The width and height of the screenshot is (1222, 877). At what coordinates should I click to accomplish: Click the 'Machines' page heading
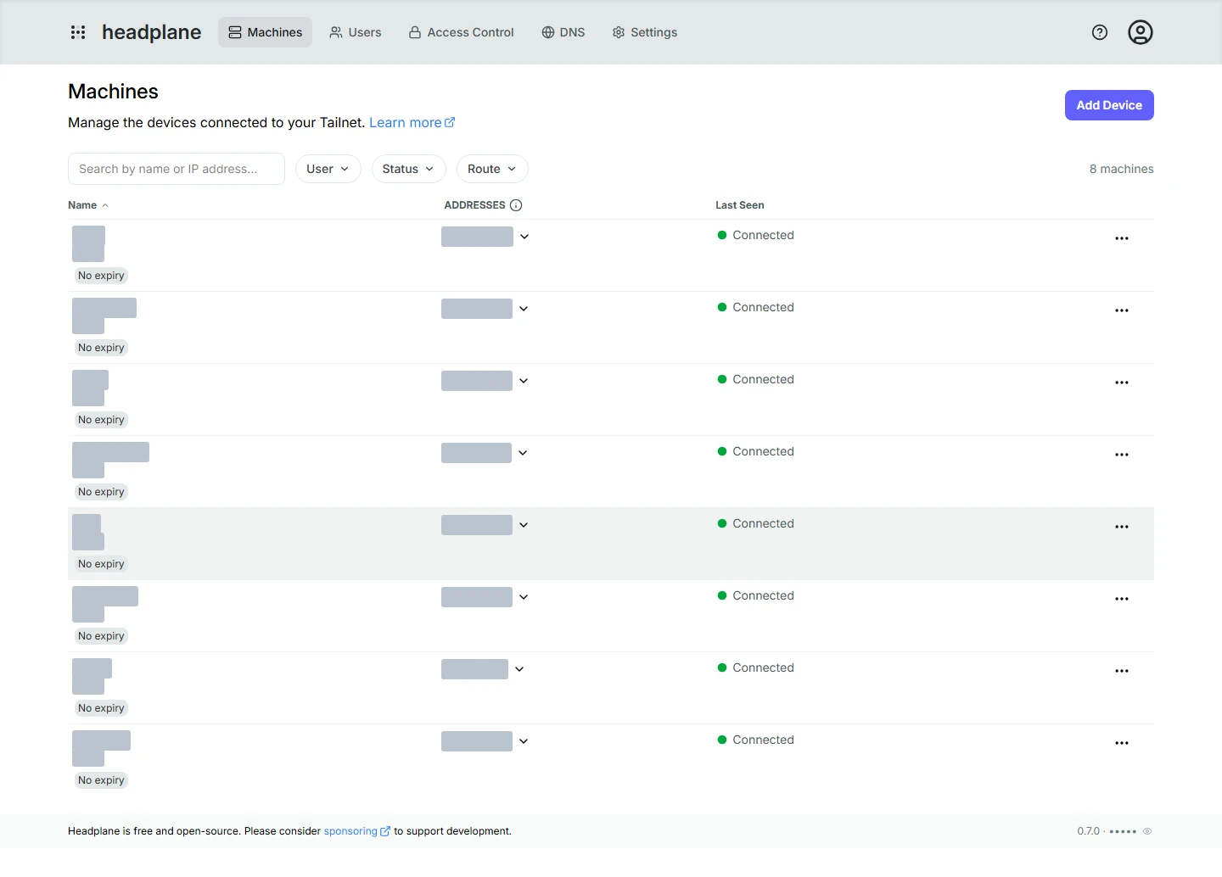[x=113, y=92]
